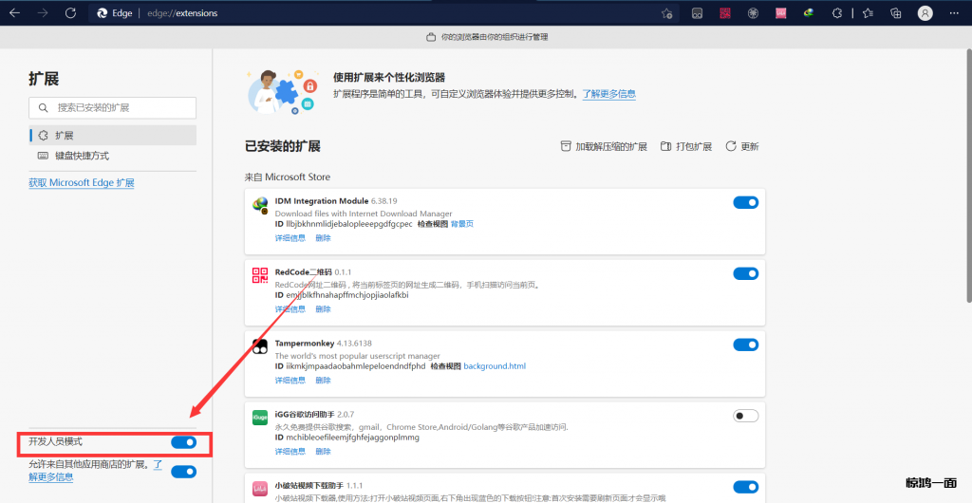Click the browser back arrow
This screenshot has width=972, height=503.
(14, 13)
